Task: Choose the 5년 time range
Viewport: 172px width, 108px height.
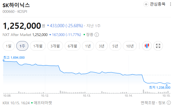Action: [x=115, y=46]
